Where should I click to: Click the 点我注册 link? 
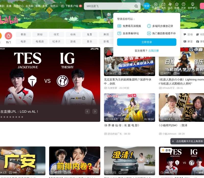(154, 51)
